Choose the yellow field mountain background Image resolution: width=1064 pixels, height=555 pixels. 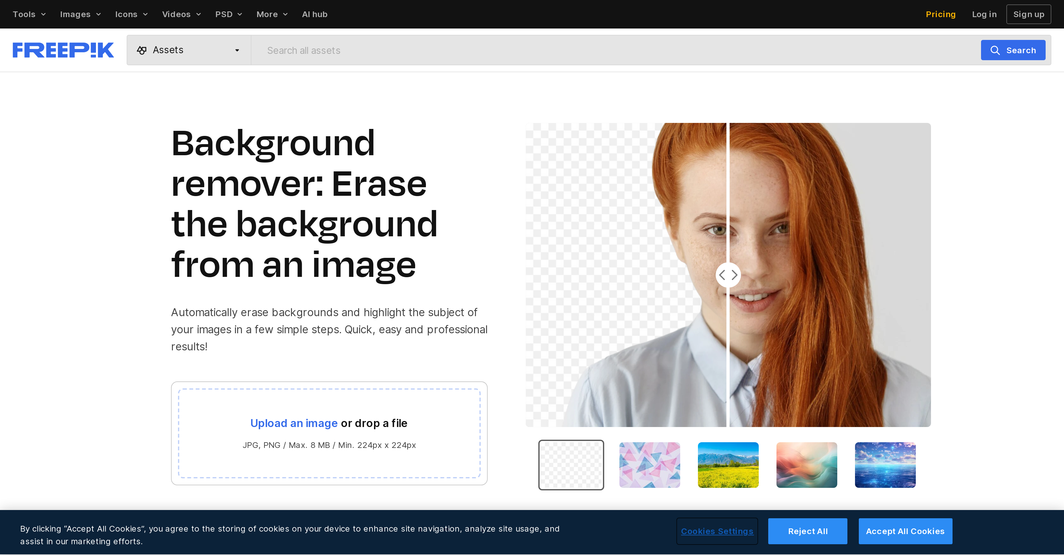728,465
